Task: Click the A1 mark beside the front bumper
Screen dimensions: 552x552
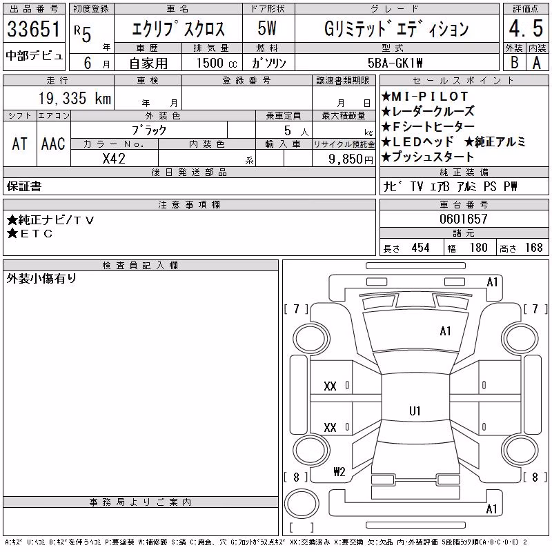Action: tap(492, 282)
